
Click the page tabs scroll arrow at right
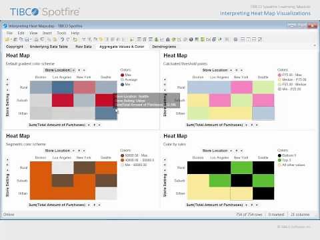[x=315, y=45]
